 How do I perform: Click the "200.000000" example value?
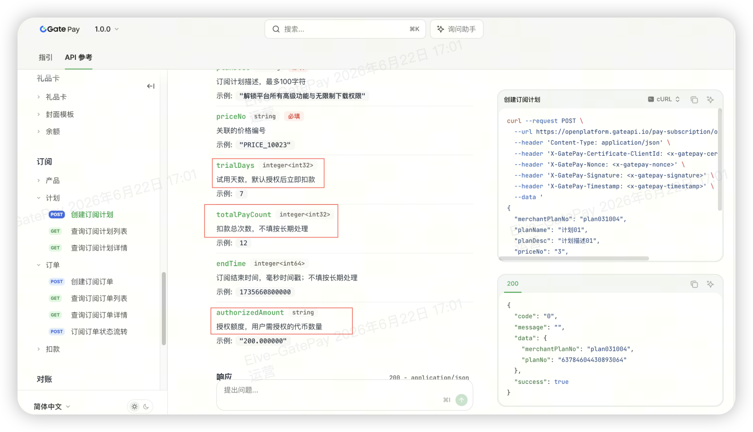(263, 341)
